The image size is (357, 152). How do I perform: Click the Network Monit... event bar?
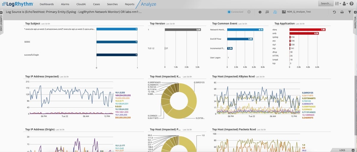(x=246, y=29)
